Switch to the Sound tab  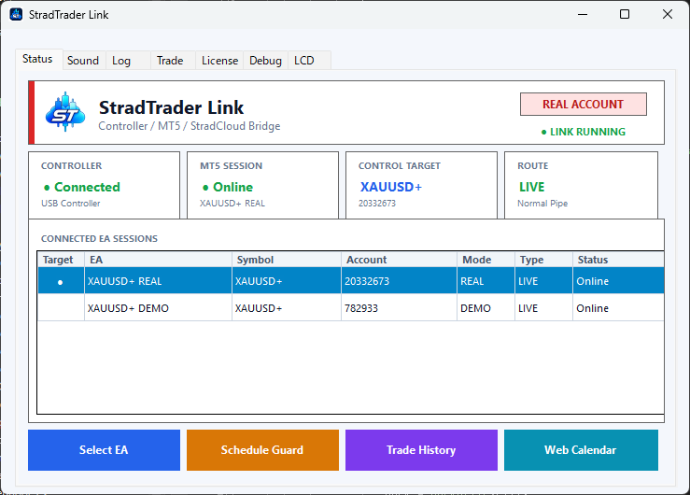pyautogui.click(x=83, y=61)
